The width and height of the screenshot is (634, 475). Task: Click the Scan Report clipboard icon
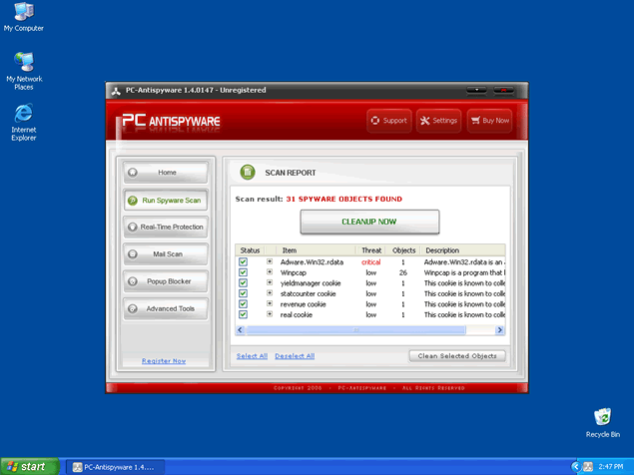coord(248,172)
